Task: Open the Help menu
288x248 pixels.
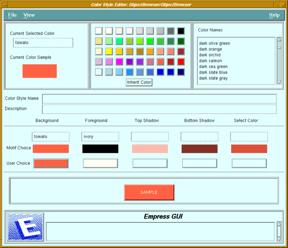Action: (274, 15)
